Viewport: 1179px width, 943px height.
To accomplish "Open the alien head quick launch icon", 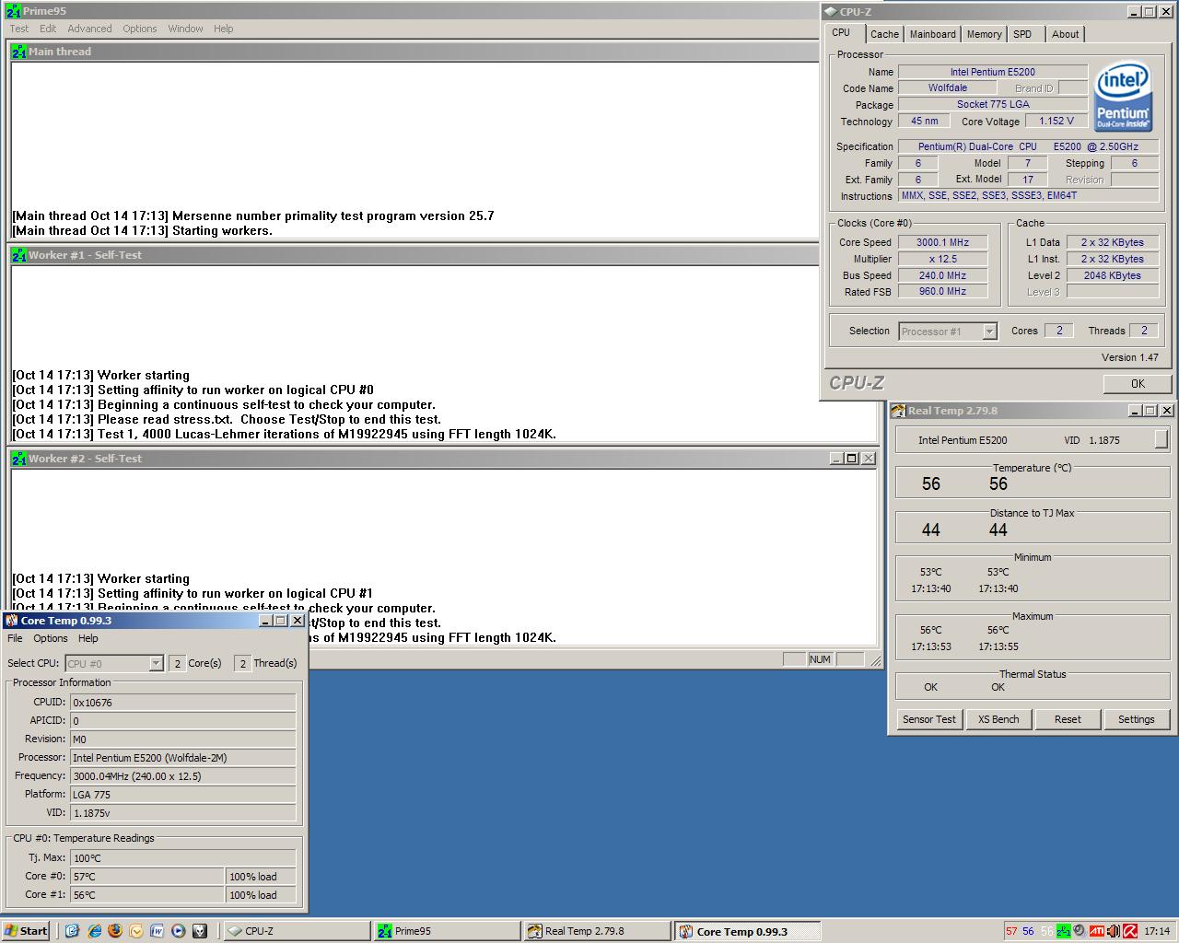I will click(x=200, y=931).
